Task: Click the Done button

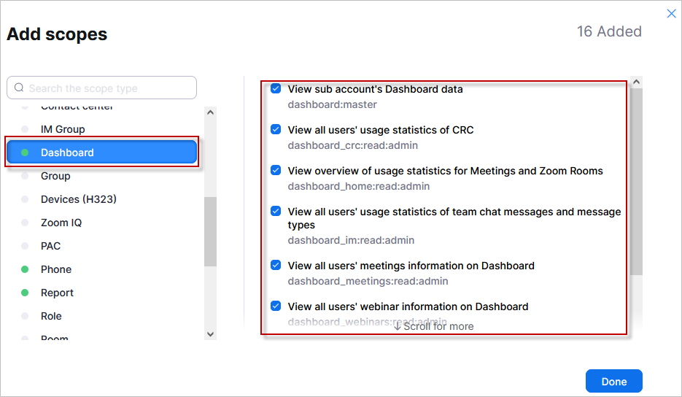Action: pyautogui.click(x=613, y=382)
